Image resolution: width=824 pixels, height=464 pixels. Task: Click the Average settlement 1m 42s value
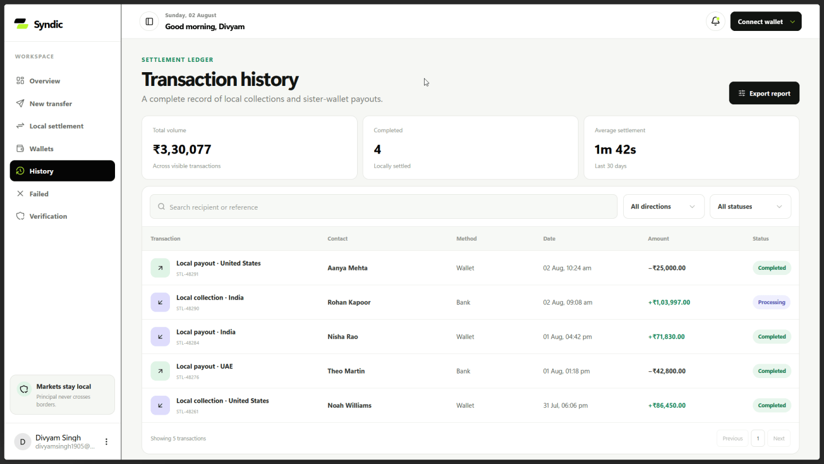(x=615, y=150)
